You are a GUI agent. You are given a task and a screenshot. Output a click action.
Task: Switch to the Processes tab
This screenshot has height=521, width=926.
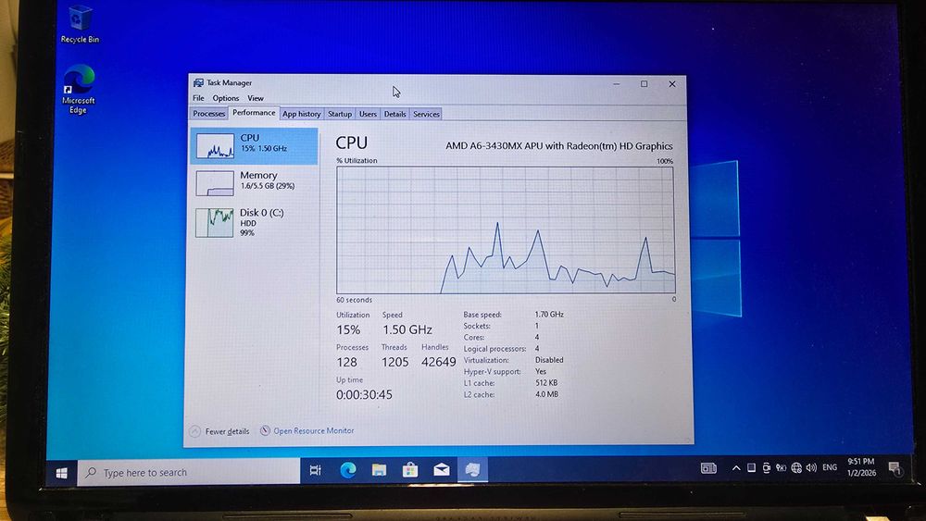pyautogui.click(x=209, y=113)
